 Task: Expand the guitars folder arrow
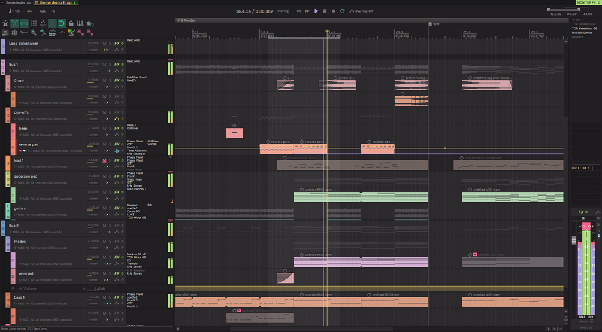8,206
